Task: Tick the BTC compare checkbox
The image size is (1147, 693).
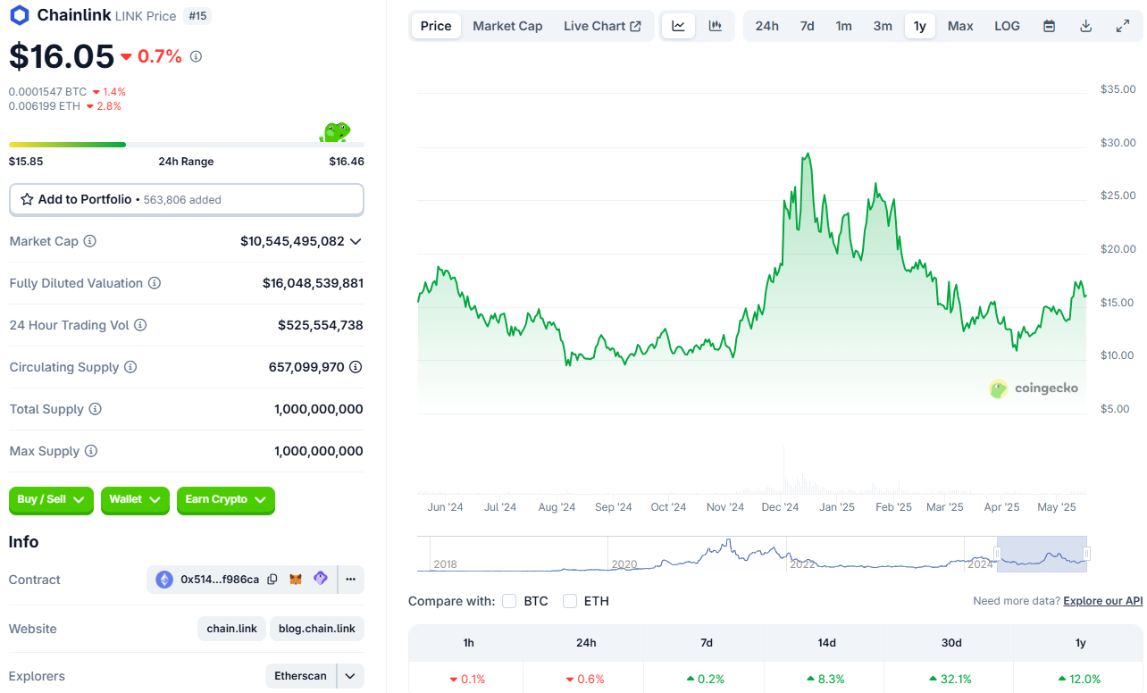Action: tap(509, 601)
